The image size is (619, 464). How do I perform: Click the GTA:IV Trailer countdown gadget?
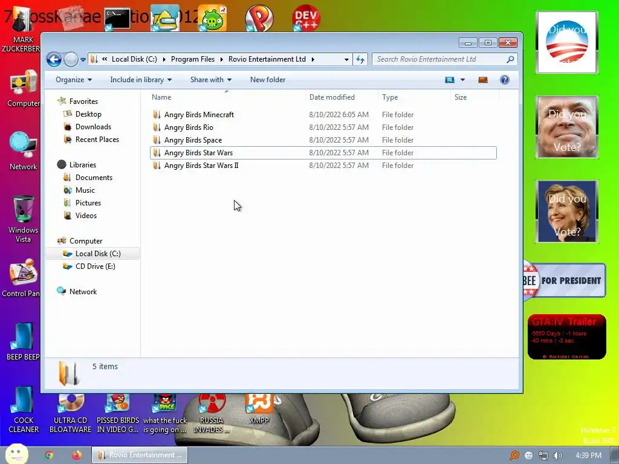click(x=566, y=337)
